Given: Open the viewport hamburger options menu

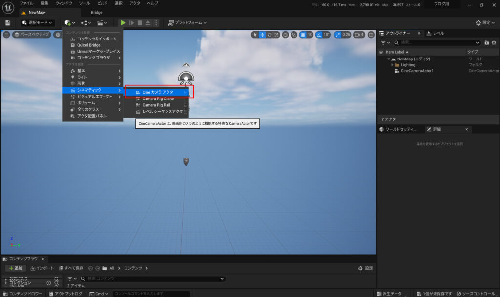Looking at the screenshot, I should click(6, 35).
